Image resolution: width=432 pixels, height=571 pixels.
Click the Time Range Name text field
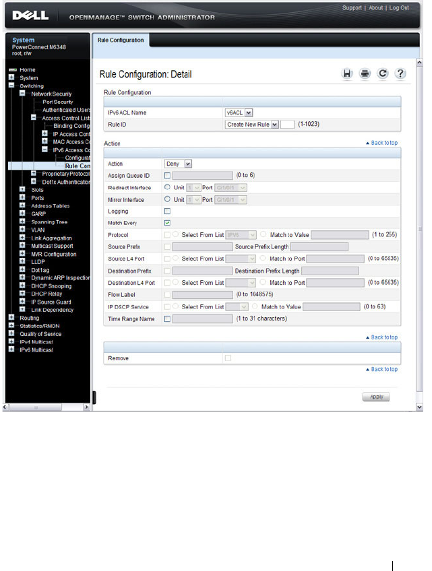[x=203, y=319]
